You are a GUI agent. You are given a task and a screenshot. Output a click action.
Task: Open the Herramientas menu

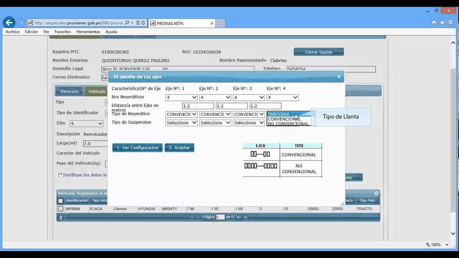click(88, 32)
